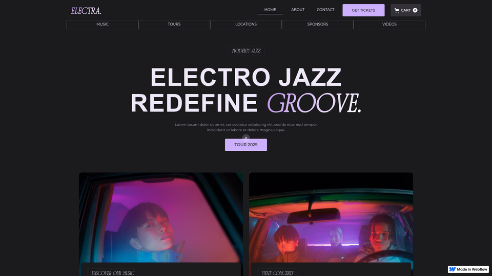Image resolution: width=492 pixels, height=276 pixels.
Task: Open the solo passenger car photo
Action: click(161, 218)
